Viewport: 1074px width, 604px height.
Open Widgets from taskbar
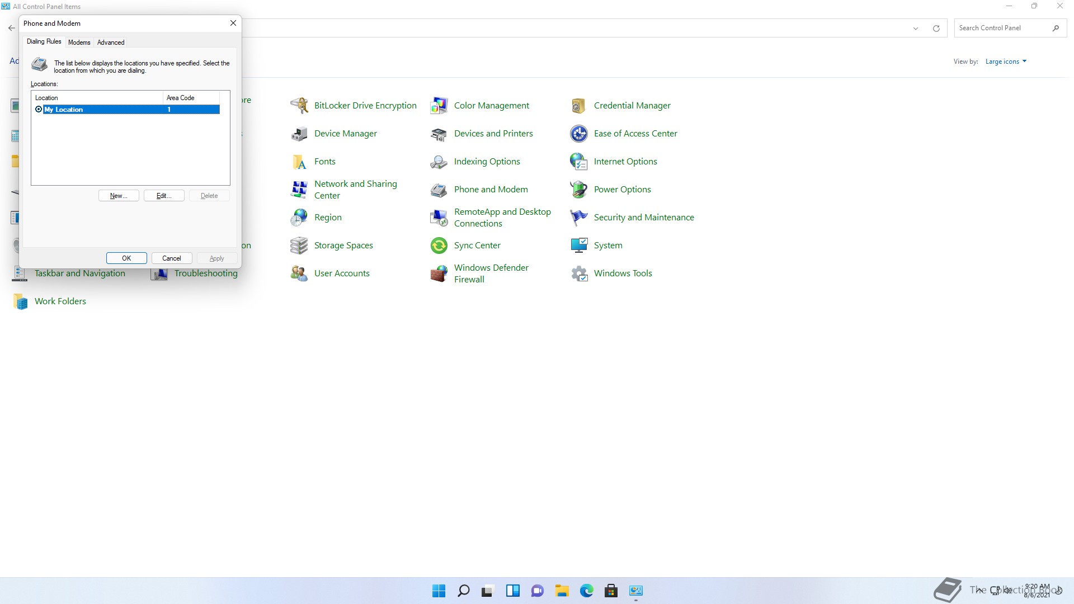(513, 591)
